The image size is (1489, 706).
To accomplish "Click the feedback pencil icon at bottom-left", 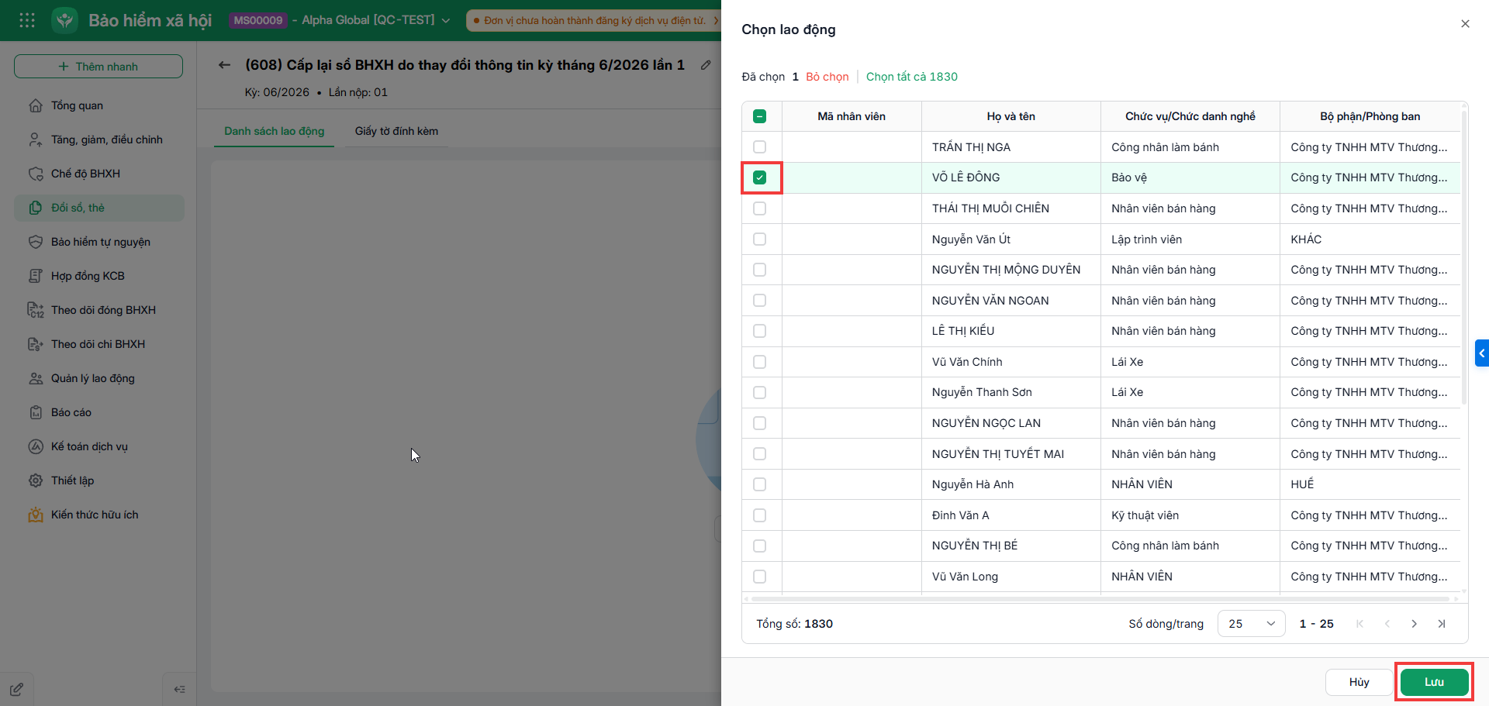I will [x=17, y=689].
